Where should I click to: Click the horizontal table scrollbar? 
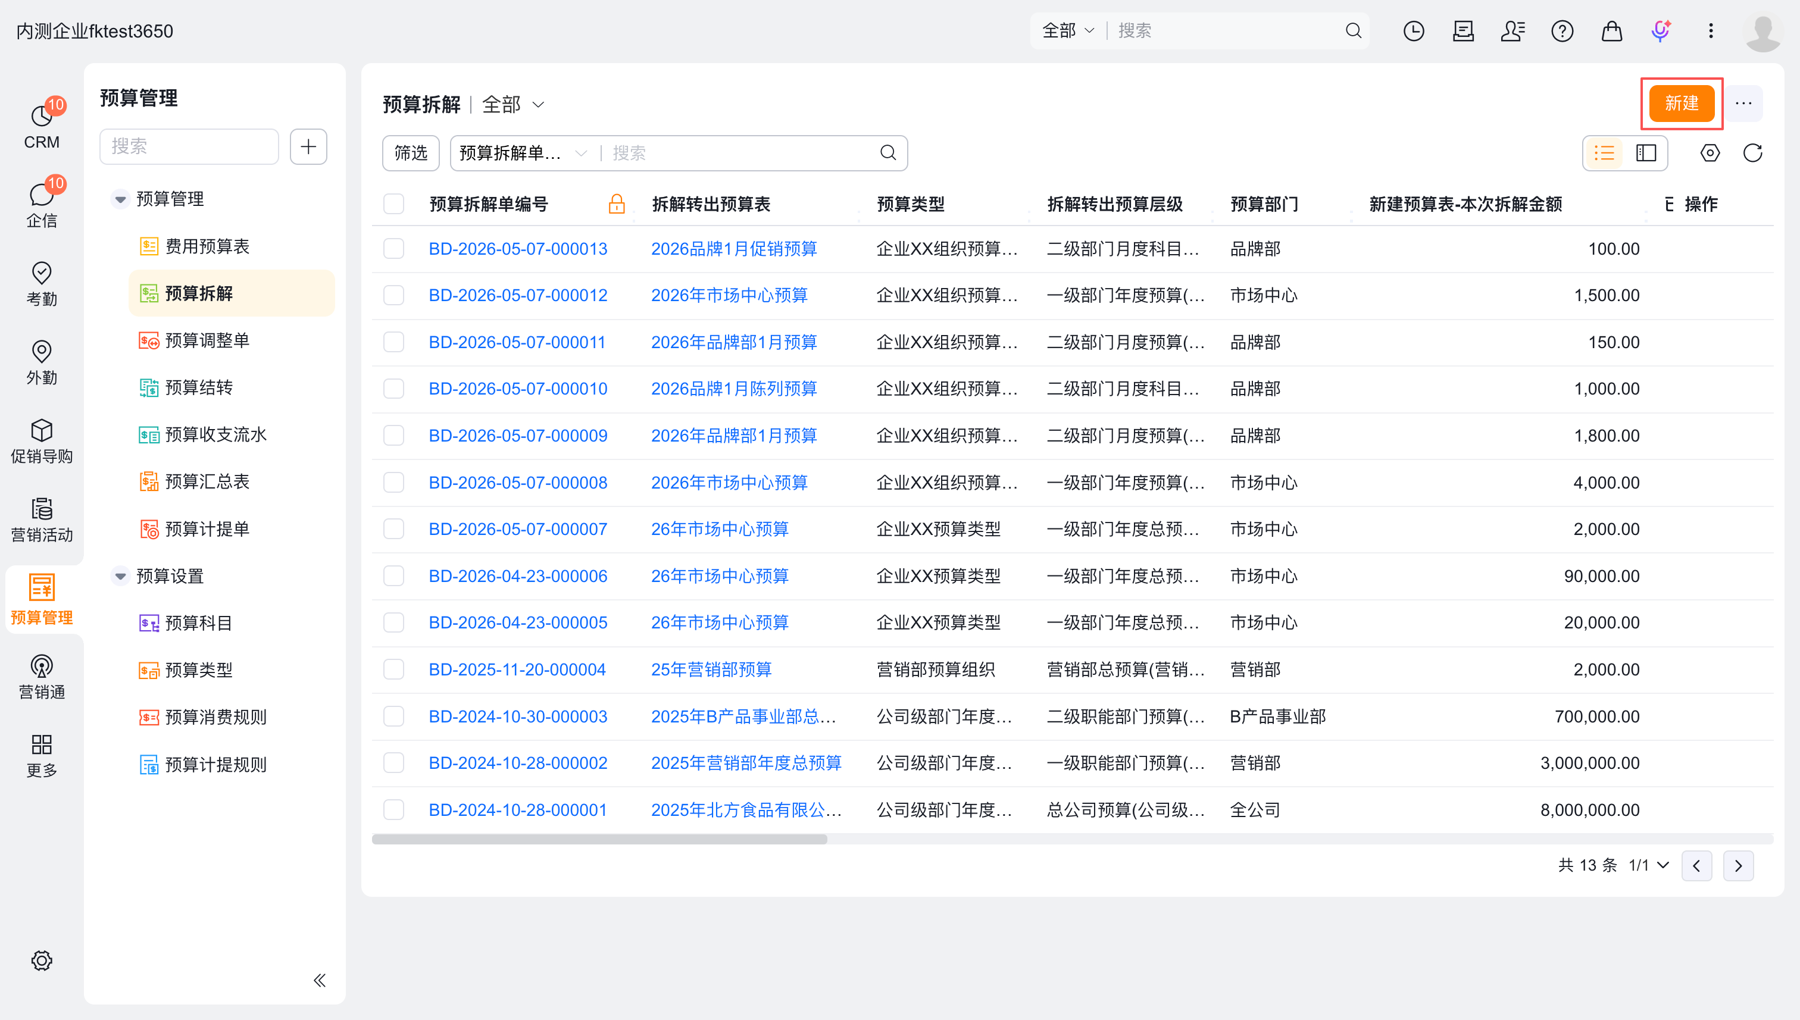(x=599, y=838)
